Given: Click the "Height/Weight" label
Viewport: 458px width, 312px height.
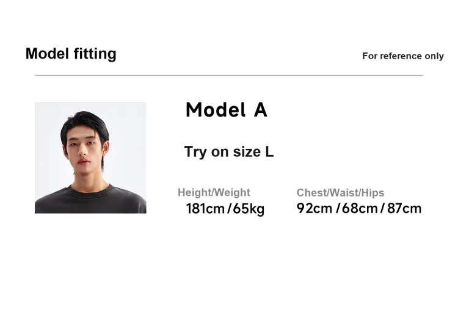Looking at the screenshot, I should click(x=214, y=192).
